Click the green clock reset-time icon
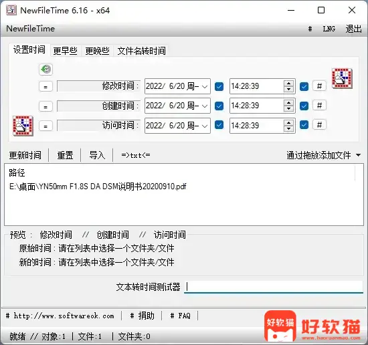Screen dimensions: 368x345 pyautogui.click(x=45, y=70)
